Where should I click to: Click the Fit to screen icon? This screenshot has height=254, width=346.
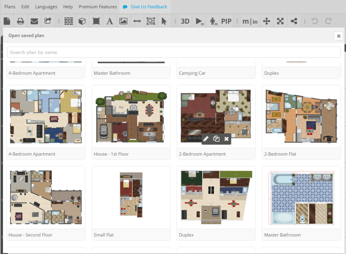pos(280,21)
